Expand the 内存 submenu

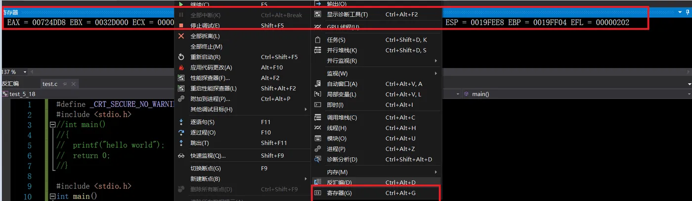click(x=436, y=172)
